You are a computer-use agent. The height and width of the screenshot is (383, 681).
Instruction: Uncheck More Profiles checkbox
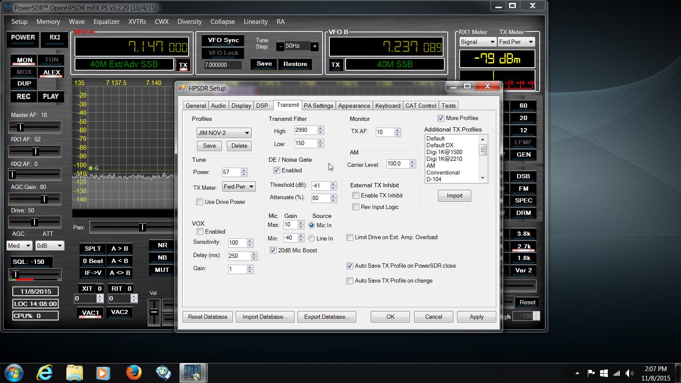point(441,118)
